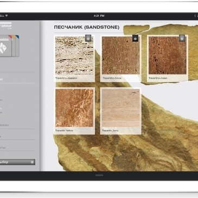The image size is (198, 198).
Task: Tap the Bluetooth icon in the status bar
Action: pyautogui.click(x=195, y=16)
